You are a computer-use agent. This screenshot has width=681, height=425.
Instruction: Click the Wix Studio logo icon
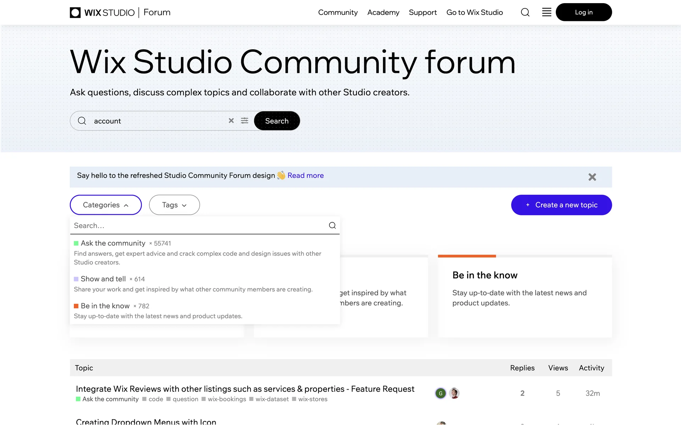pos(75,12)
